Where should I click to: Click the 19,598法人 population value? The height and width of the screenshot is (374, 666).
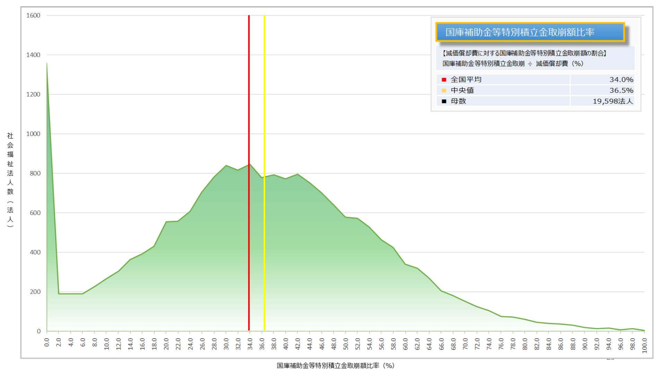click(613, 101)
